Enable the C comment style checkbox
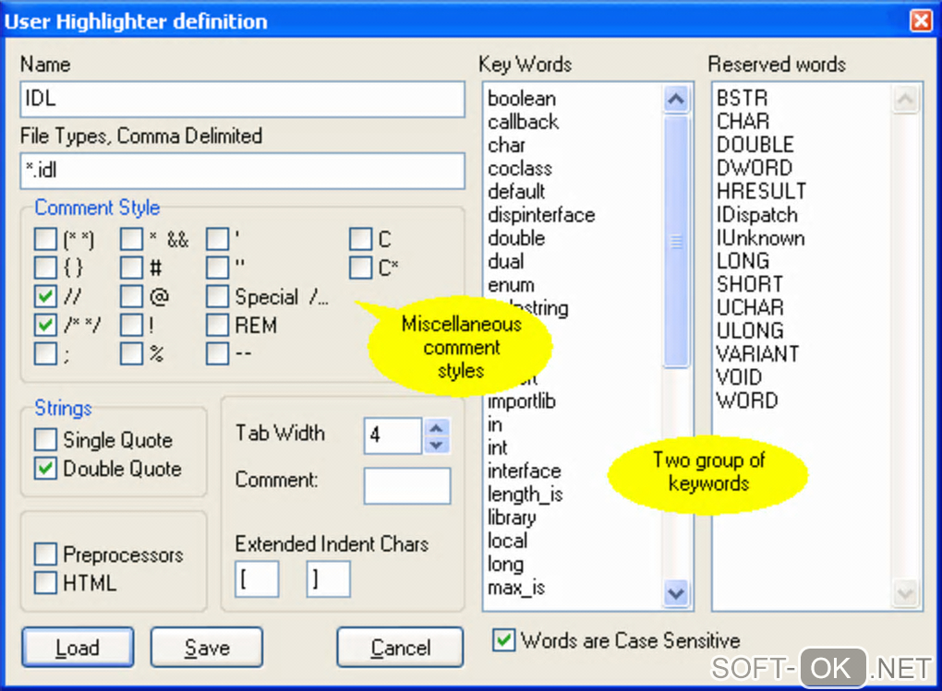 coord(360,239)
